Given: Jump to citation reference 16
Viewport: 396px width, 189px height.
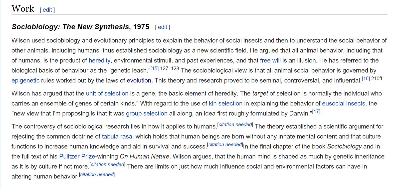Looking at the screenshot, I should pos(366,78).
